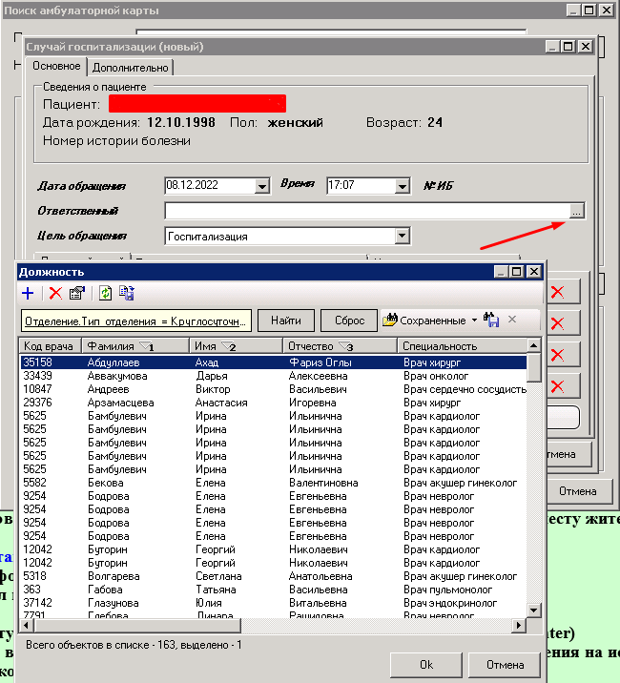The width and height of the screenshot is (620, 683).
Task: Switch to Дополнительно tab
Action: [x=131, y=68]
